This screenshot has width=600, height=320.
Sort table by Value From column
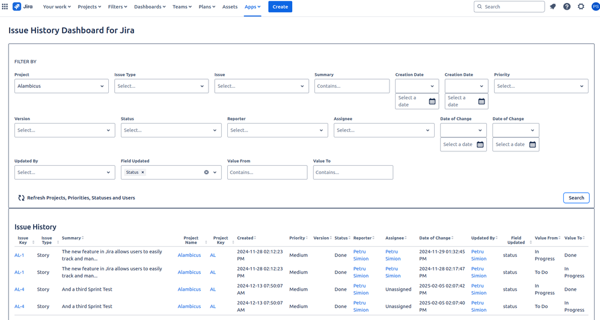point(560,238)
